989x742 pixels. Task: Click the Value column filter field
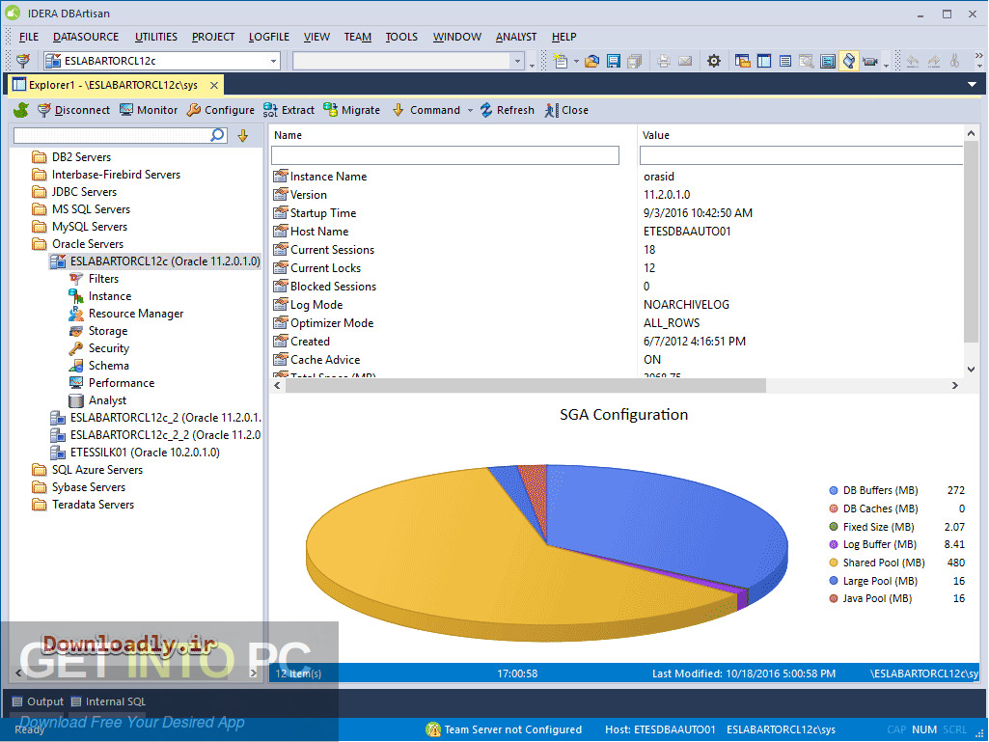pos(801,155)
